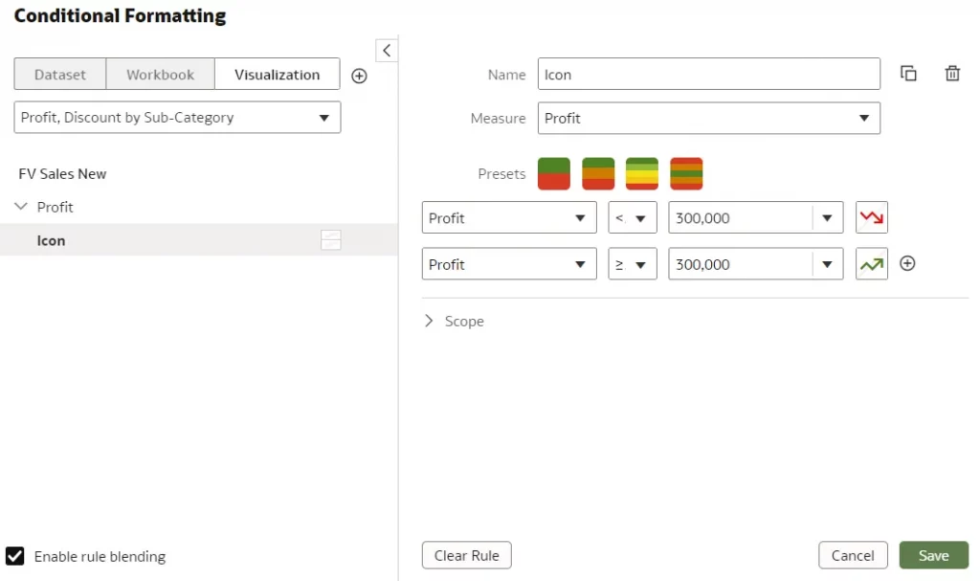The width and height of the screenshot is (980, 581).
Task: Select the four-band green-yellow-red preset swatch
Action: (x=642, y=174)
